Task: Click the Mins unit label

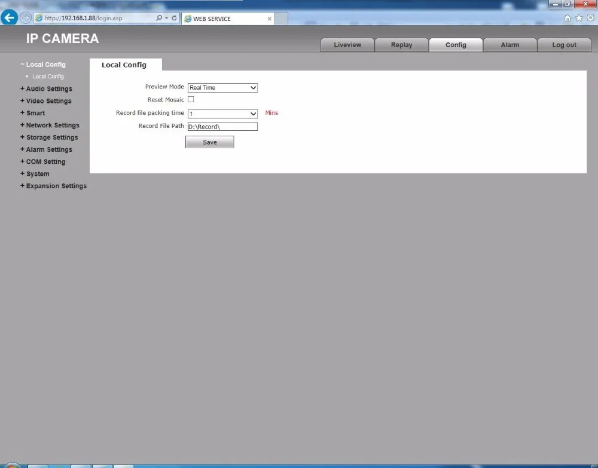Action: [271, 113]
